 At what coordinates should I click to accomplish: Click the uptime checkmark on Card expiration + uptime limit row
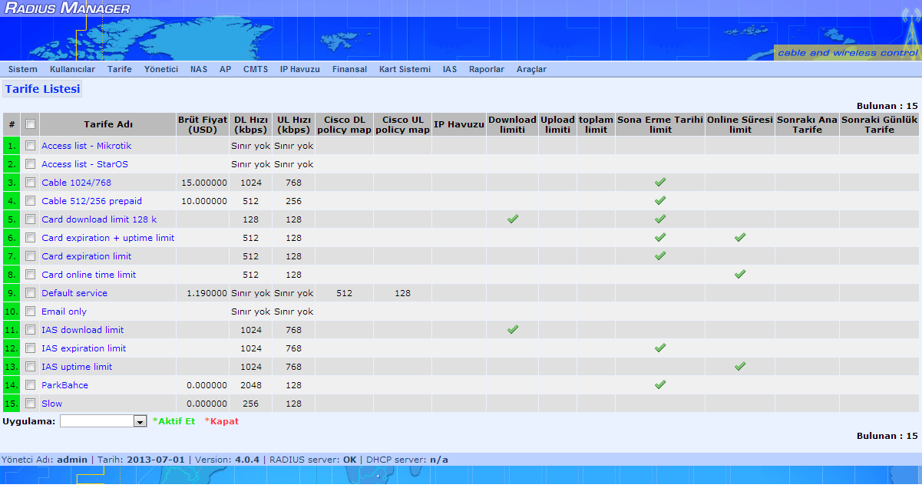(x=740, y=237)
